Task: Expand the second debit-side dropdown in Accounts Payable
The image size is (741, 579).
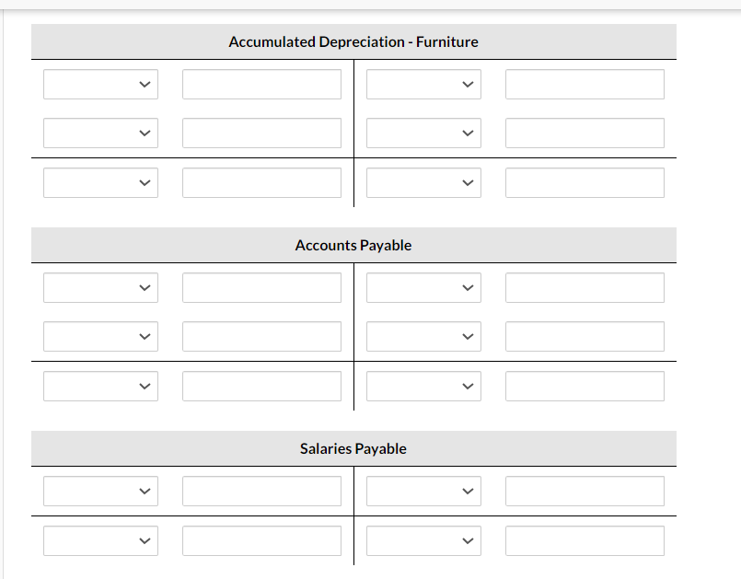Action: 100,336
